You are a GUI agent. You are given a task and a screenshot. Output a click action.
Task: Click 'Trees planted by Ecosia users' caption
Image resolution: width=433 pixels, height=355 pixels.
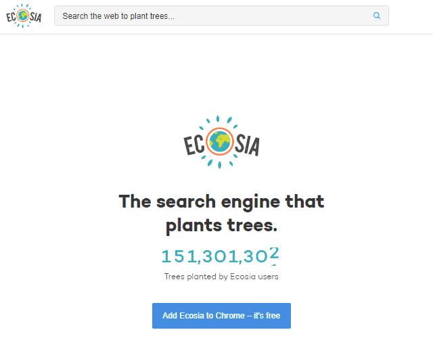[x=221, y=277]
